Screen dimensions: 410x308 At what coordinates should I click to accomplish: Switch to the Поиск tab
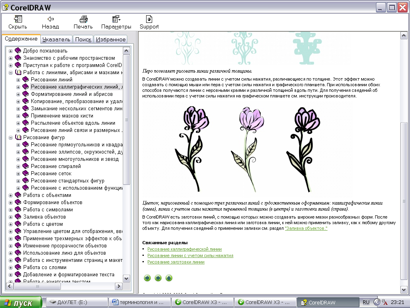pyautogui.click(x=83, y=39)
